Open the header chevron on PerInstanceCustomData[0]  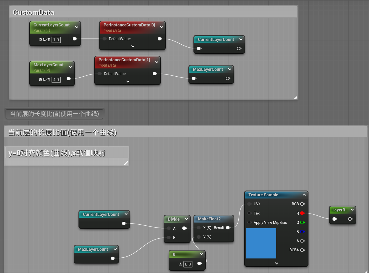point(162,27)
